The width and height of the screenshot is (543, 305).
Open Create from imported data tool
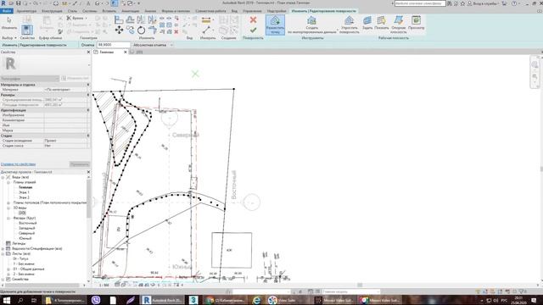(311, 25)
